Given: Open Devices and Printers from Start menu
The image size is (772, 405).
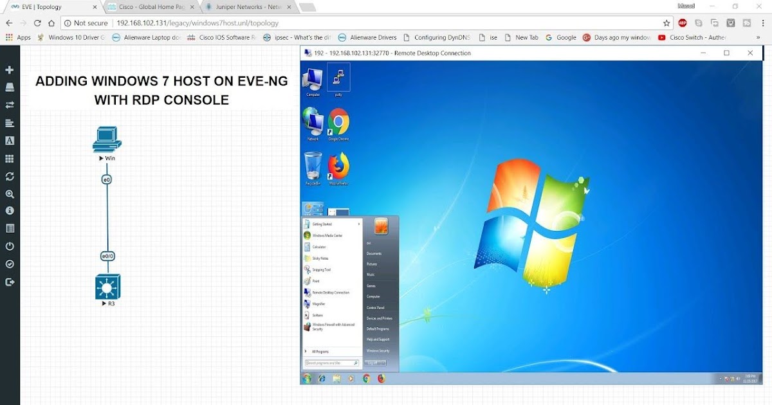Looking at the screenshot, I should 381,318.
